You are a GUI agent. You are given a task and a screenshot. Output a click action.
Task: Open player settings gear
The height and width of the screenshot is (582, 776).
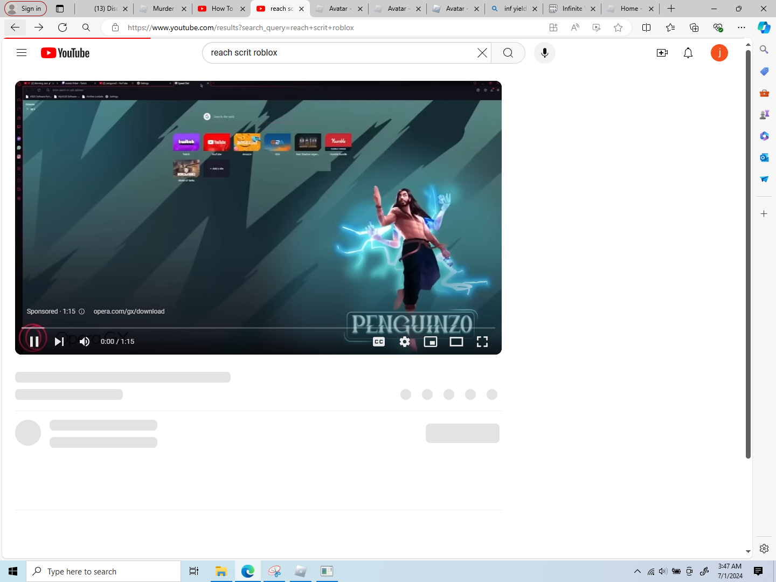405,341
